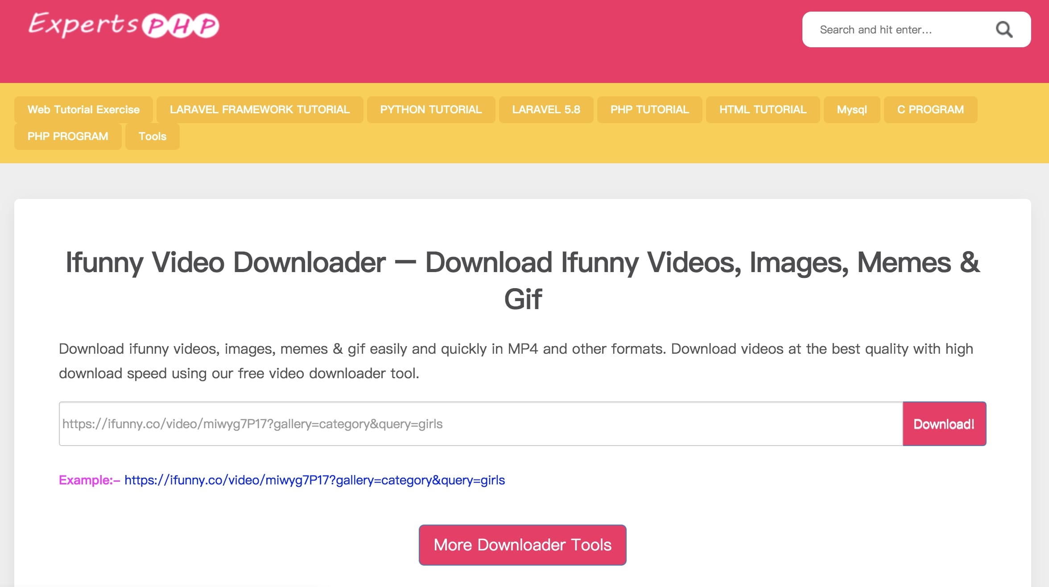Click the More Downloader Tools button
This screenshot has height=587, width=1049.
coord(522,545)
